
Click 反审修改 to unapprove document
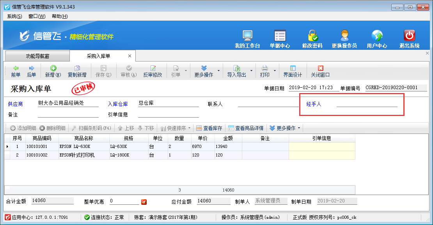(x=153, y=71)
